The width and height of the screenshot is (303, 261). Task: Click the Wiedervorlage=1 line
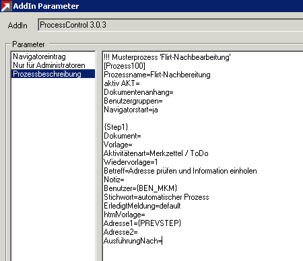coord(131,162)
